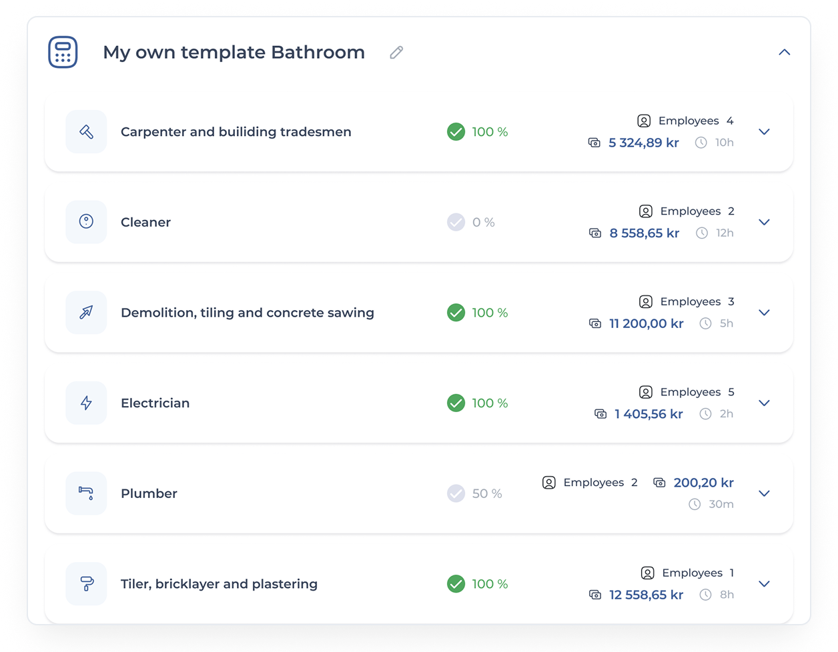The width and height of the screenshot is (838, 652).
Task: Click 'Employees 3' in Demolition row
Action: tap(697, 302)
